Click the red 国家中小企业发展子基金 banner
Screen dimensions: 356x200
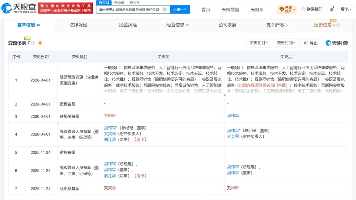[65, 8]
